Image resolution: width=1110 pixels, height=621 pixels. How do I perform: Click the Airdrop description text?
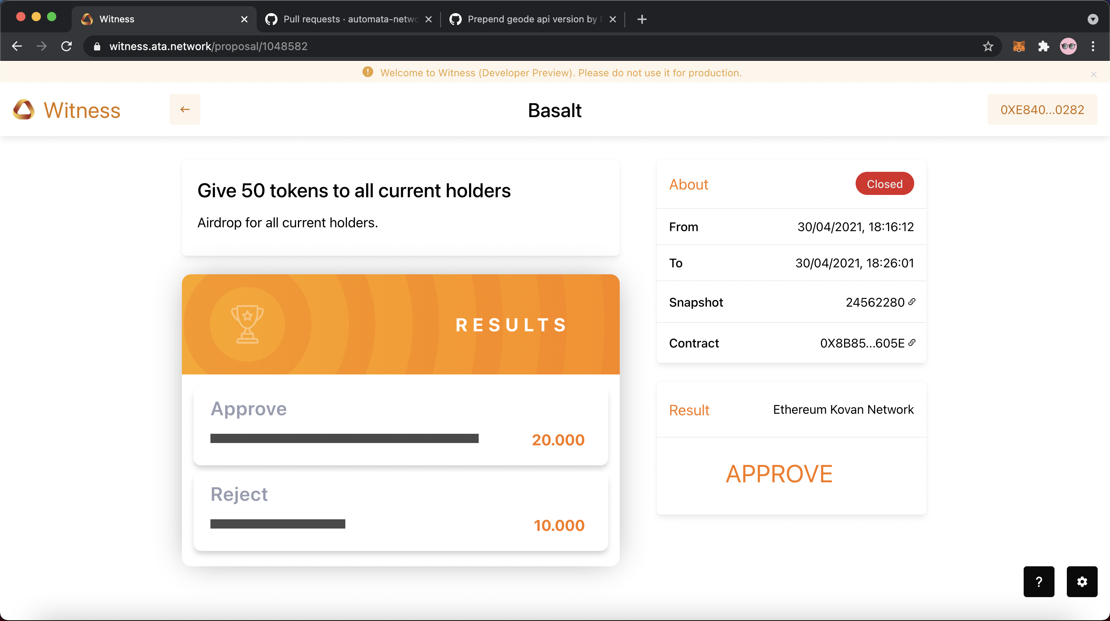tap(288, 223)
